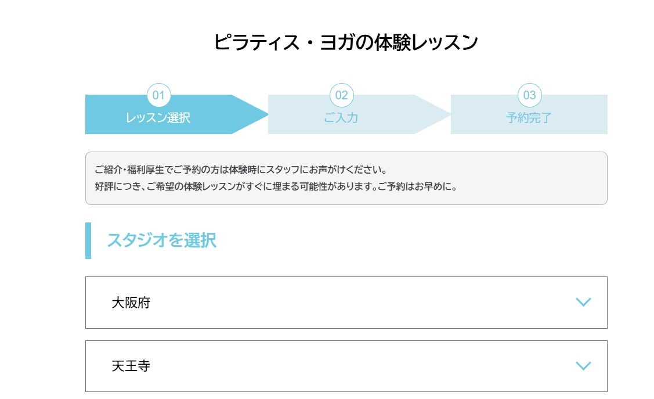Click the ピラティス・ヨガの体験レッスン page title
Image resolution: width=654 pixels, height=399 pixels.
click(346, 42)
